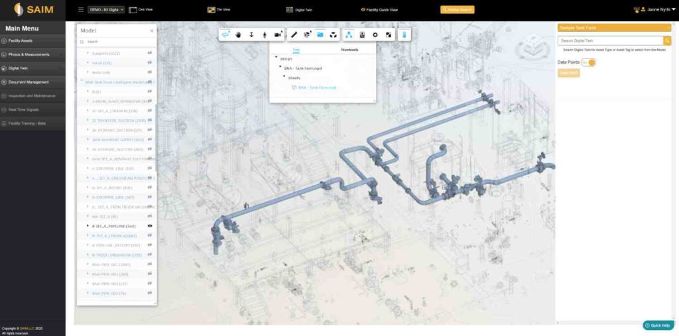Collapse the design node in tree

click(x=276, y=58)
